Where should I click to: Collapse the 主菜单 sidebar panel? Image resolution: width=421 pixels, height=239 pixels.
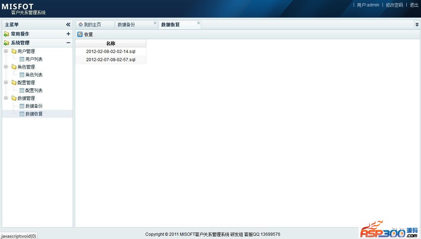[68, 25]
